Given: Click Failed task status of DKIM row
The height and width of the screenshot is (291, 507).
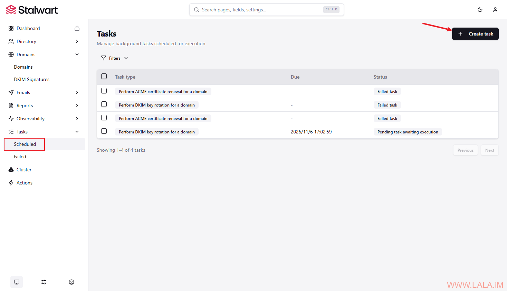Looking at the screenshot, I should [387, 105].
